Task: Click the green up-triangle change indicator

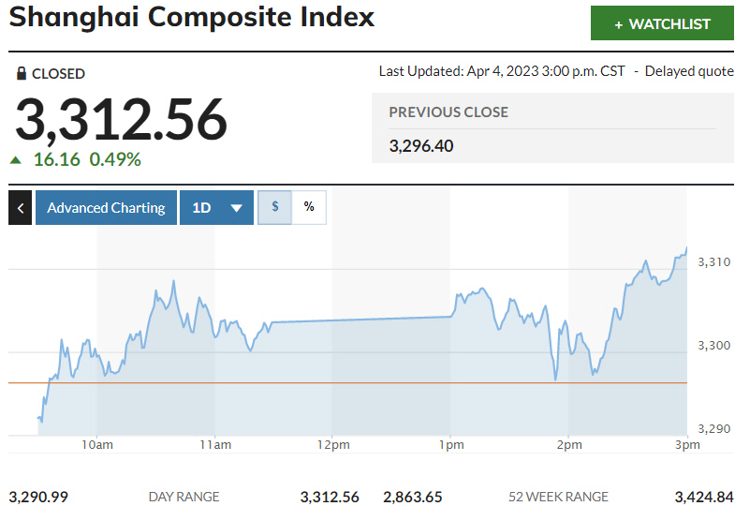Action: tap(15, 160)
